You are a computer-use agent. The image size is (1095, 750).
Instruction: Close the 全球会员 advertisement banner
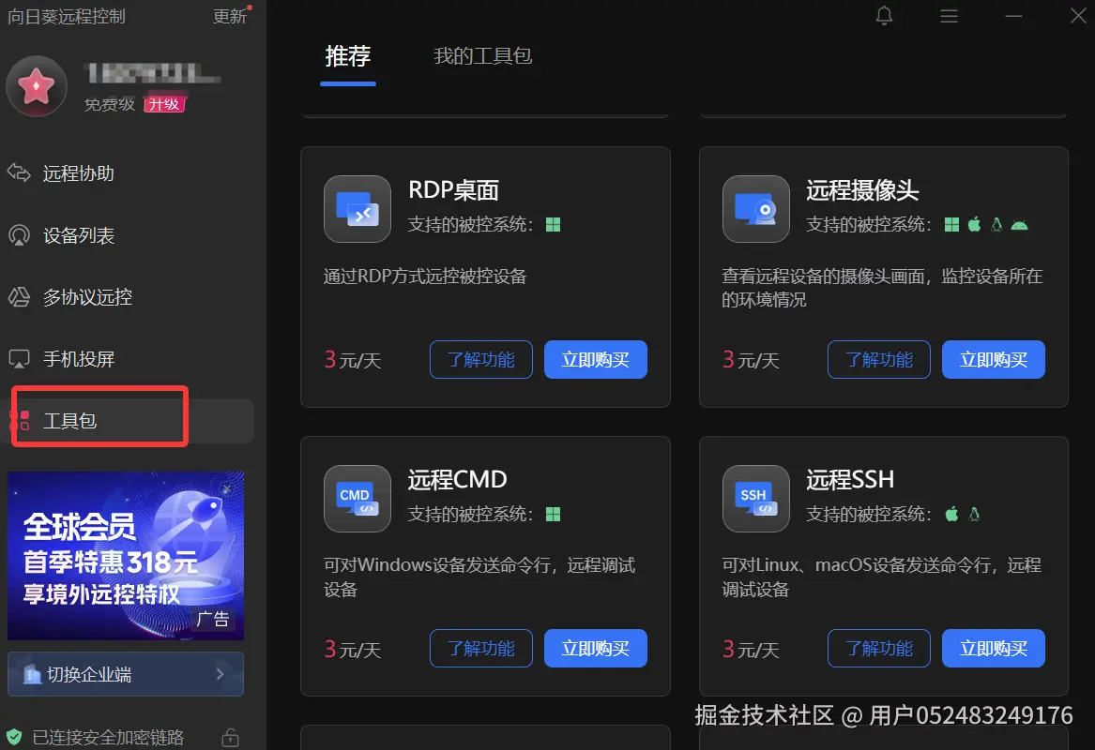(x=226, y=488)
